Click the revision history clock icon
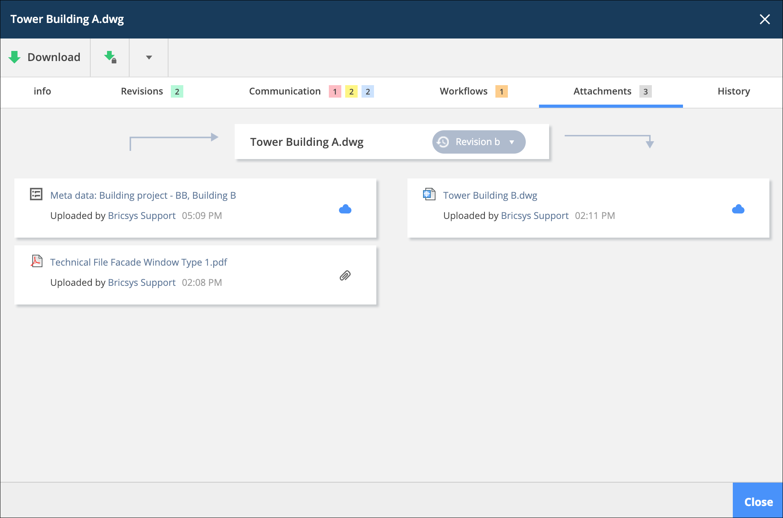Screen dimensions: 783x518 tap(443, 142)
